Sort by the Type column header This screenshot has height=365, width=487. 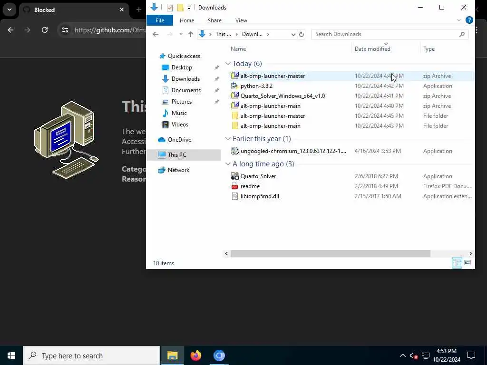[429, 49]
